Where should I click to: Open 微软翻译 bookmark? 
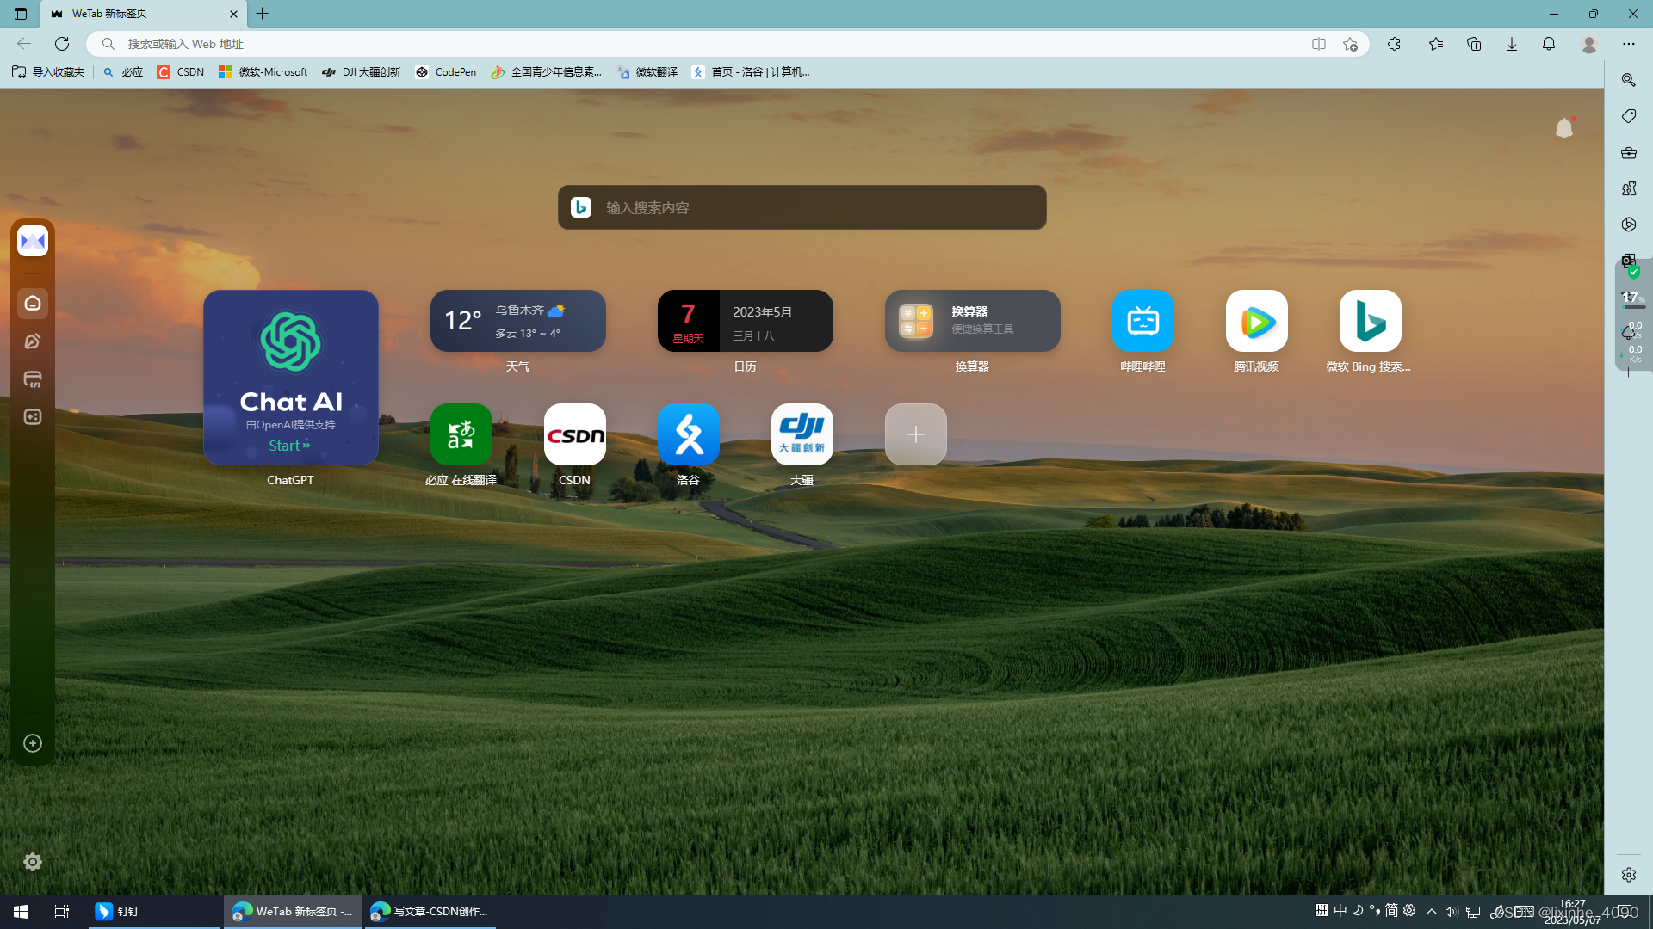point(647,72)
